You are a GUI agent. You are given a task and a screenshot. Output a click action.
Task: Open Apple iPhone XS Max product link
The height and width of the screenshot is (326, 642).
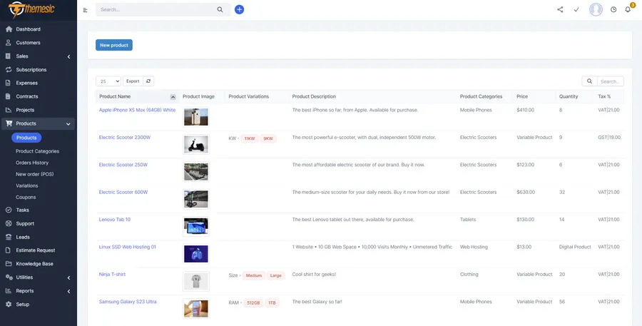(137, 110)
